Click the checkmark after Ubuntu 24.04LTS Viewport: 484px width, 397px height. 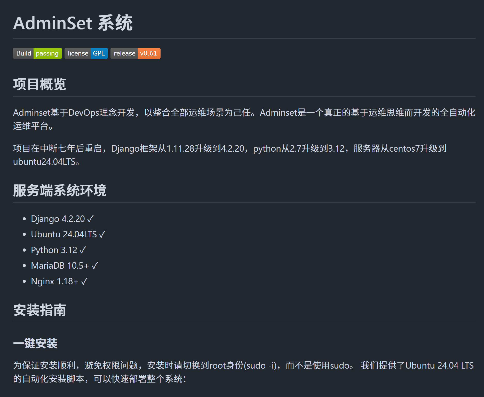[102, 235]
